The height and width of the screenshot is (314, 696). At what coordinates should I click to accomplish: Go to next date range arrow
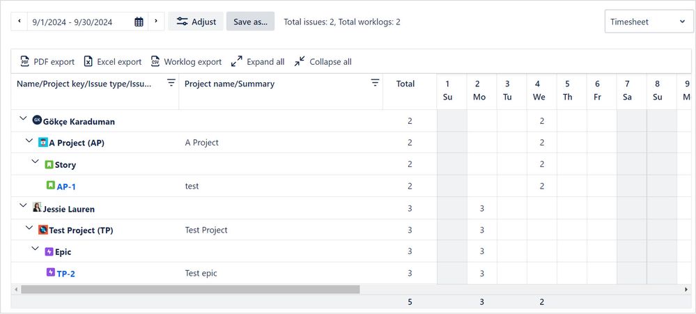[x=156, y=22]
